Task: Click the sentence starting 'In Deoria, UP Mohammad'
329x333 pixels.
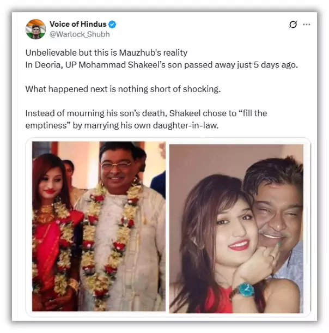Action: (162, 65)
